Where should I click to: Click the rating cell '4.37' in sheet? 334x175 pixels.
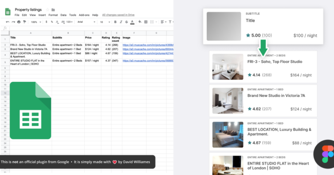pos(106,62)
